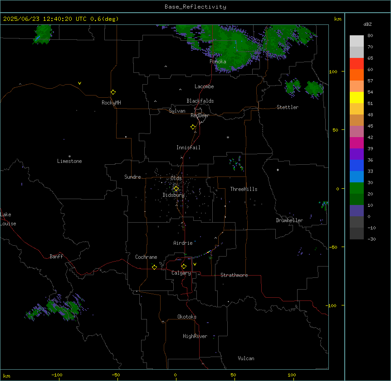The height and width of the screenshot is (381, 391).
Task: Click the -100 tick on the bottom axis
Action: [57, 375]
